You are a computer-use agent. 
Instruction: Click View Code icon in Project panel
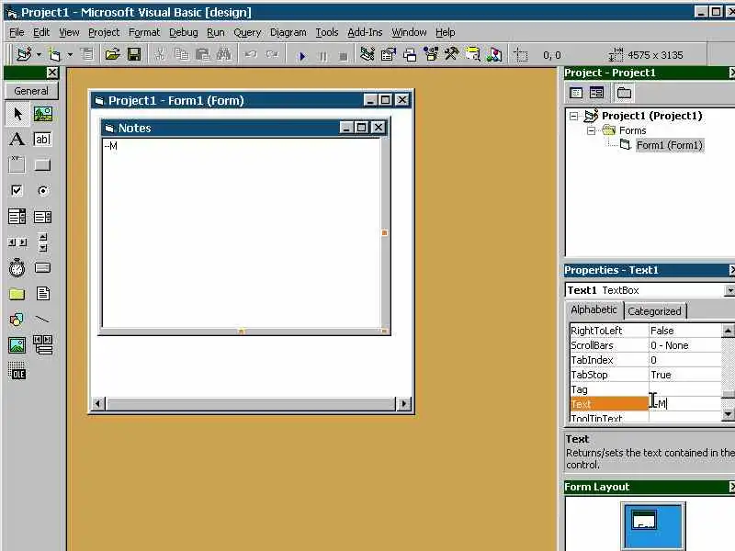576,93
